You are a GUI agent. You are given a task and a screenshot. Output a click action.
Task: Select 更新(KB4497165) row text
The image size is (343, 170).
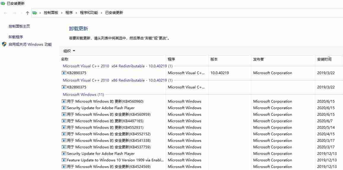point(105,121)
